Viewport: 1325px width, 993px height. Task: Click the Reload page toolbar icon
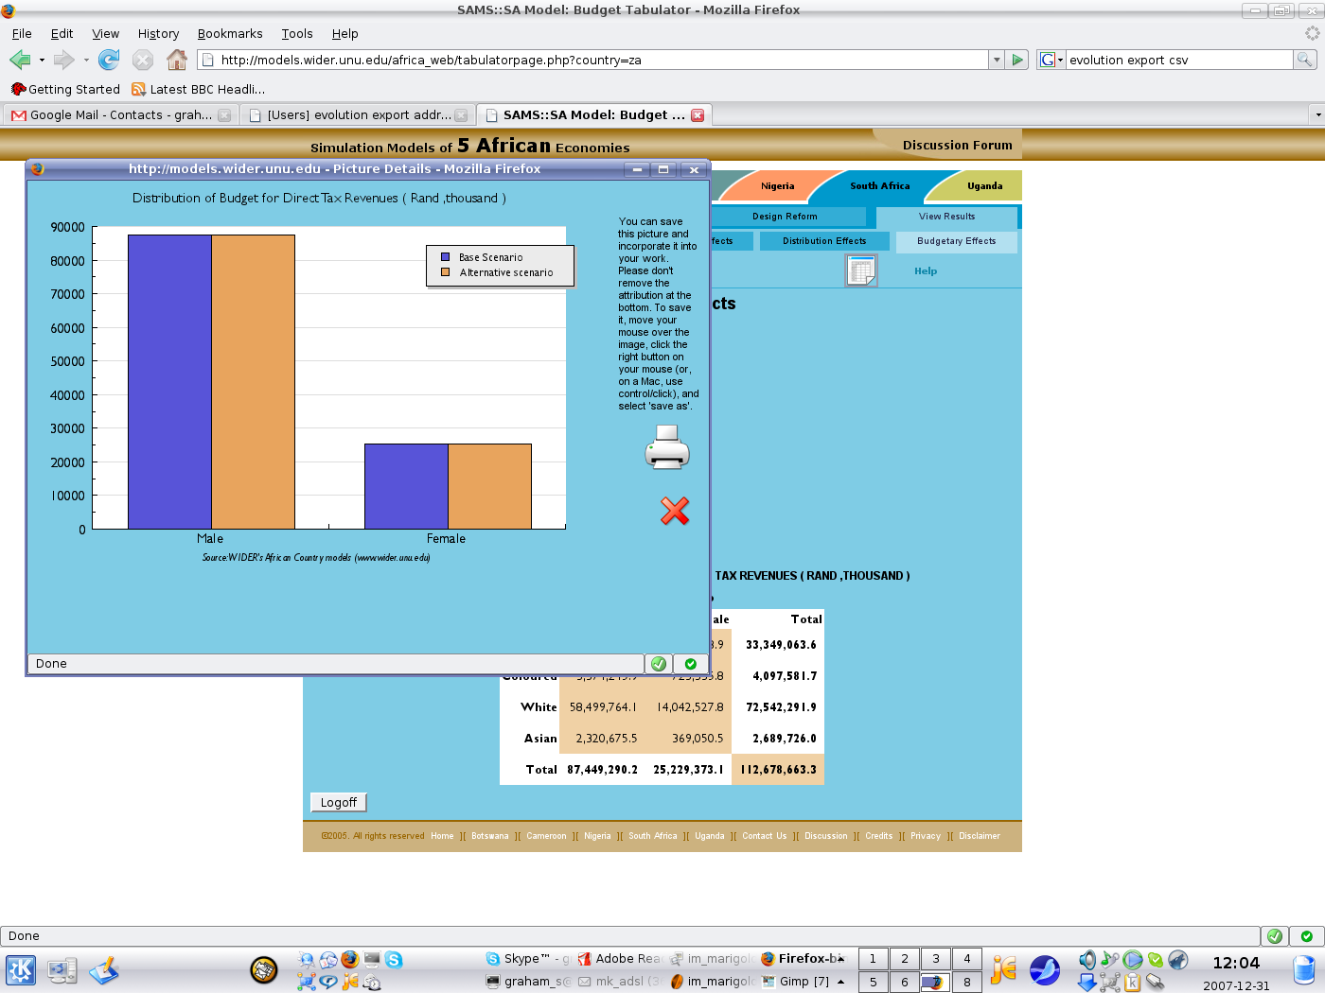pos(109,60)
